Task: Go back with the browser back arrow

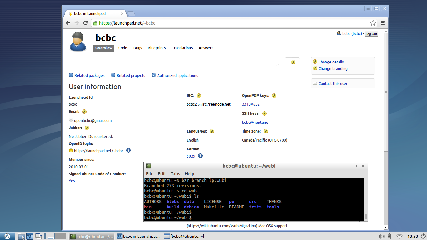Action: (x=68, y=23)
